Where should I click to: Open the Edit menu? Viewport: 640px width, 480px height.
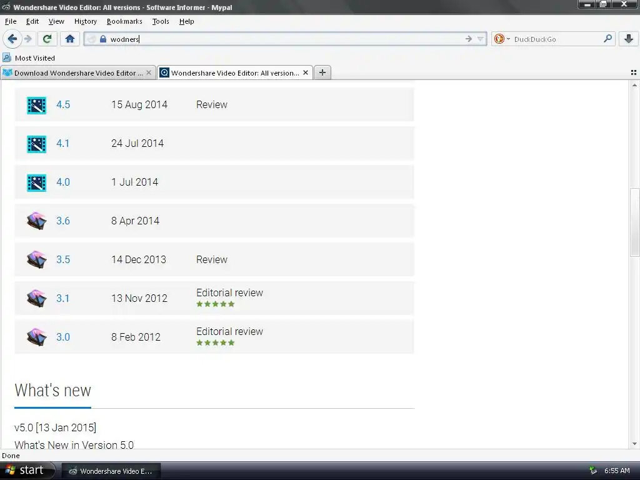click(32, 21)
